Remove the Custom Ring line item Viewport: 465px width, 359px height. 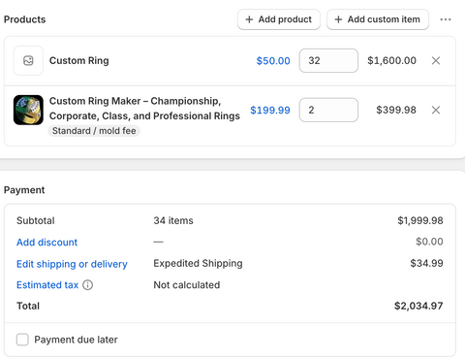coord(436,60)
